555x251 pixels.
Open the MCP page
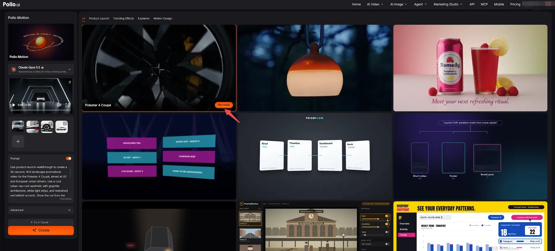484,4
